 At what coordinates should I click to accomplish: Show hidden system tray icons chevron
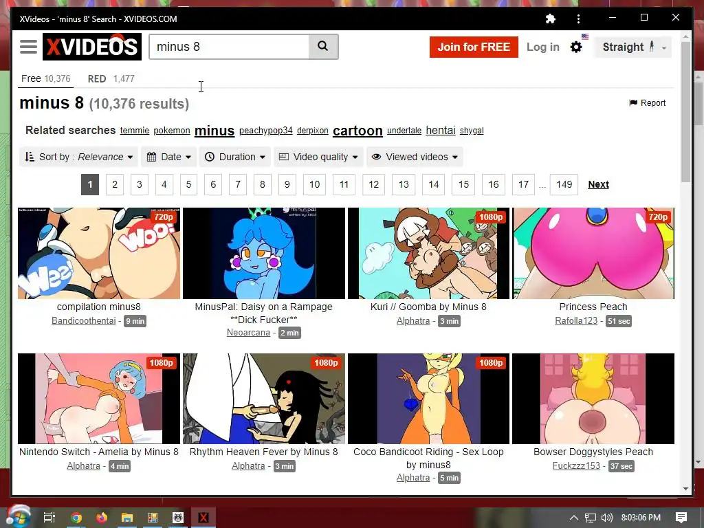click(x=574, y=518)
